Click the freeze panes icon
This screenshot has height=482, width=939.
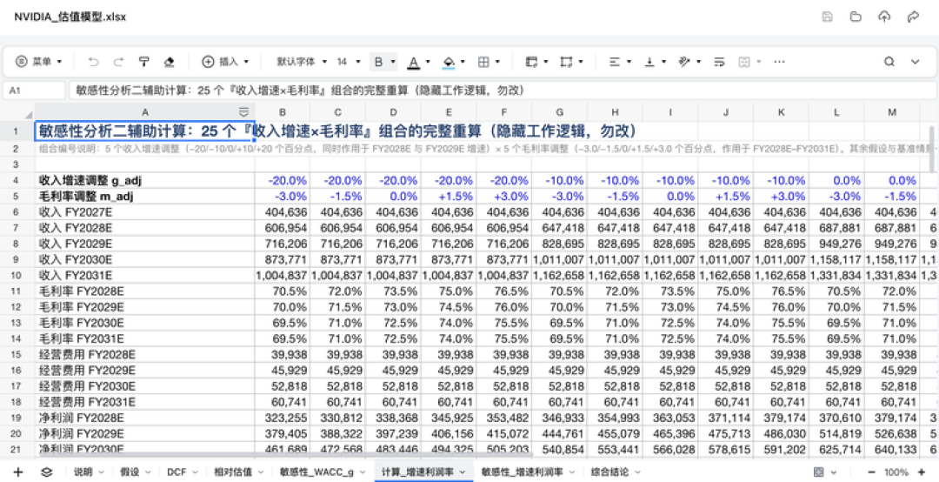(531, 62)
